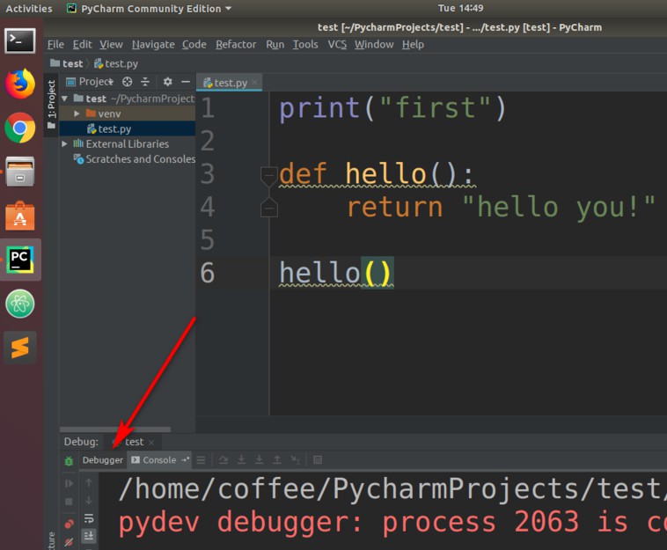Image resolution: width=667 pixels, height=550 pixels.
Task: Launch Firefox from dock
Action: point(20,84)
